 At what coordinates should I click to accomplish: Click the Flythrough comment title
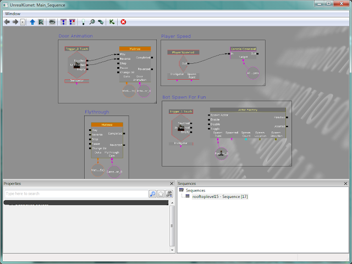coord(97,112)
